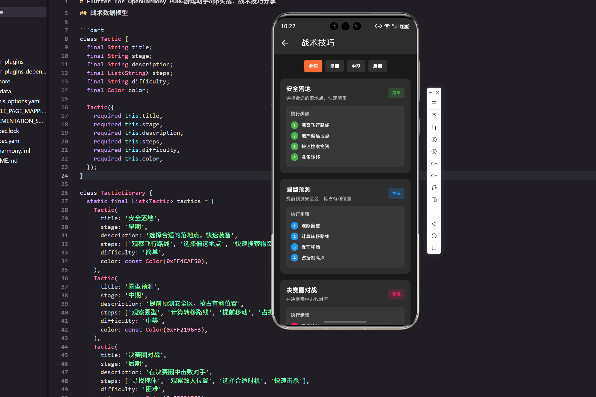Click the emulator bottom gesture bar handle
This screenshot has height=397, width=596.
345,322
